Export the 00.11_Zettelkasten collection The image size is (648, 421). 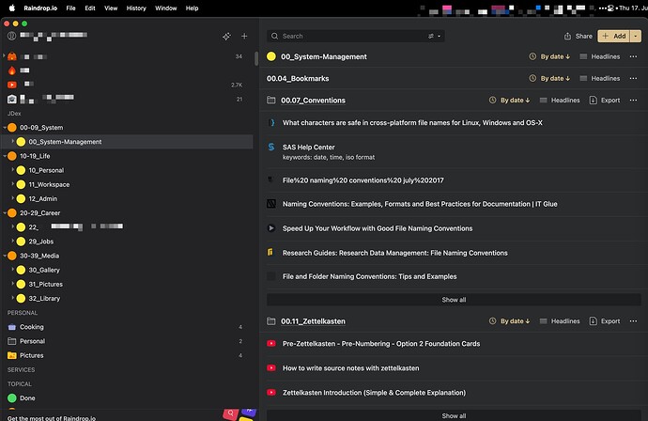(x=605, y=321)
